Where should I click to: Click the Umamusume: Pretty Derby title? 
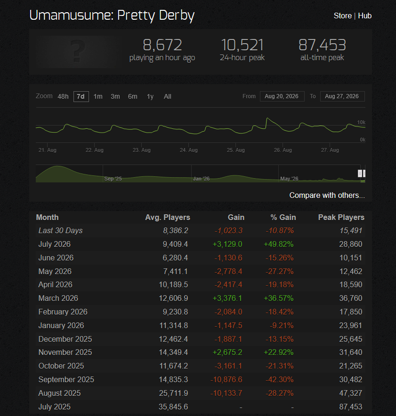(x=112, y=16)
